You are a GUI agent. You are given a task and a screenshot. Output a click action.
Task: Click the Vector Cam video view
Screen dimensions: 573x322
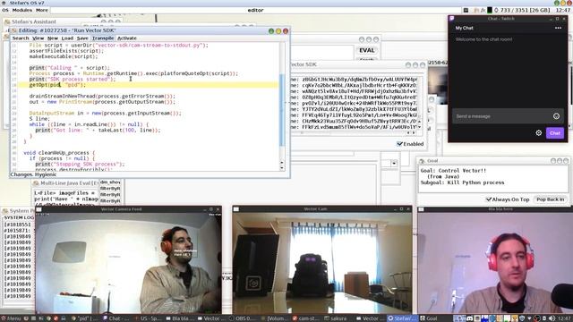(322, 262)
